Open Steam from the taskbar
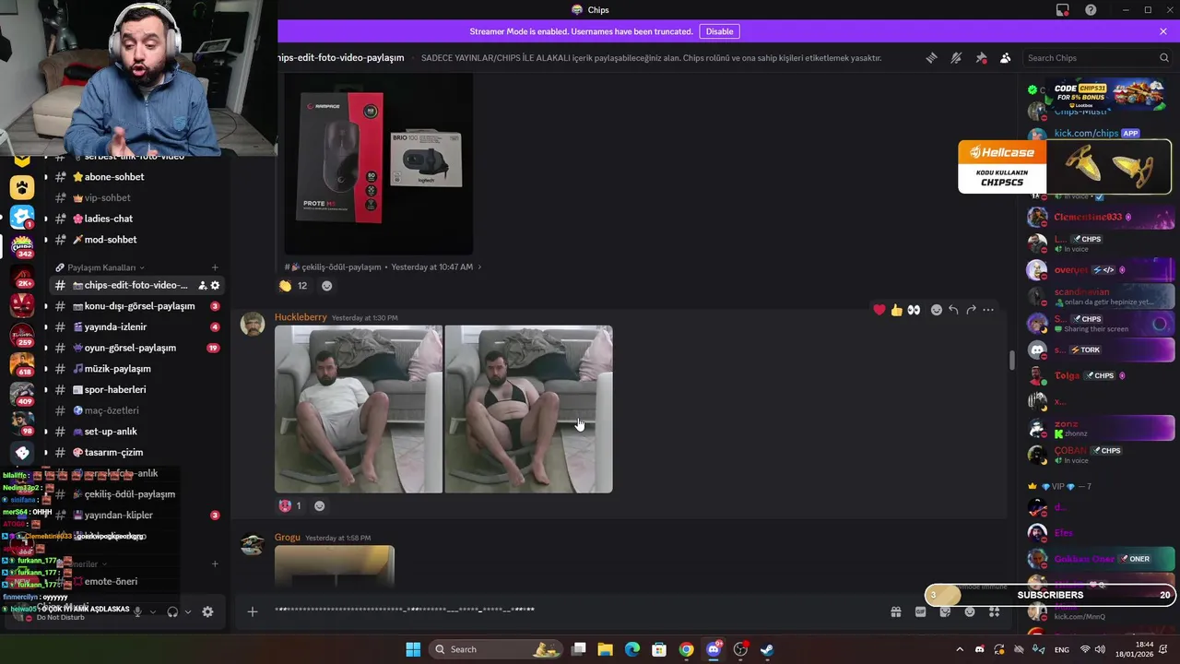1180x664 pixels. point(767,649)
